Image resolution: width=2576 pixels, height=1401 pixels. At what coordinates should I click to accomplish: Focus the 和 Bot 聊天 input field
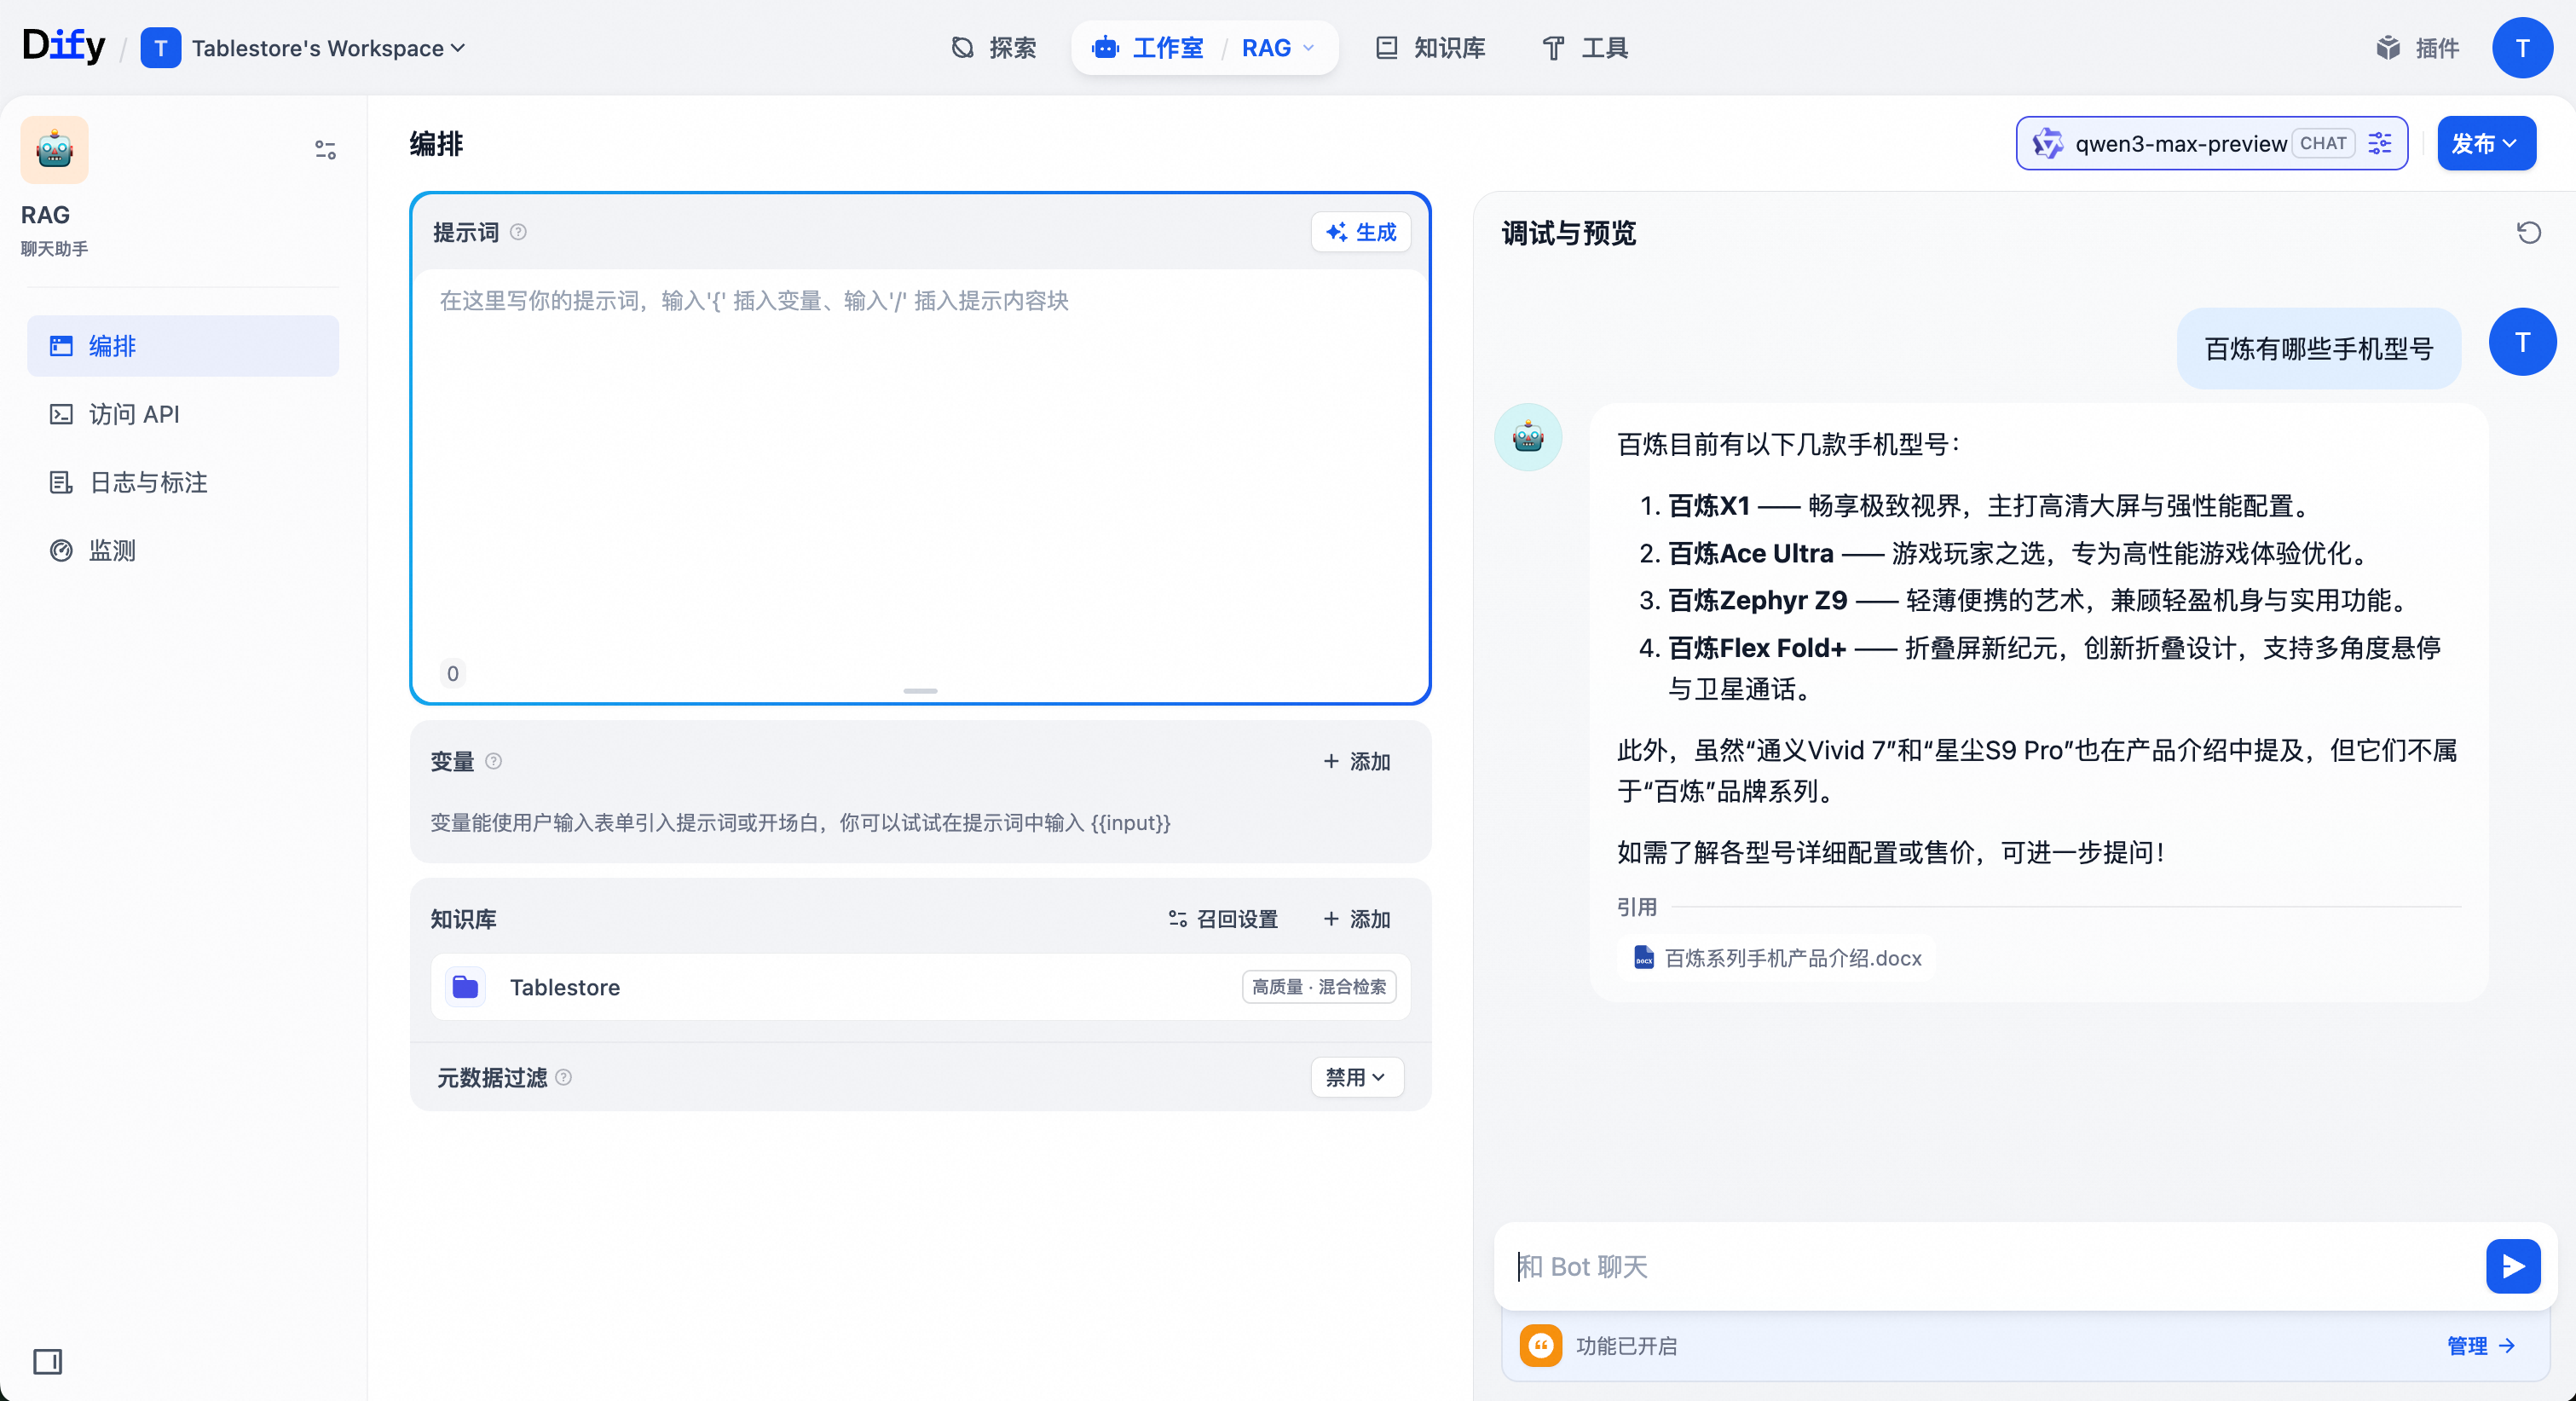coord(1990,1266)
